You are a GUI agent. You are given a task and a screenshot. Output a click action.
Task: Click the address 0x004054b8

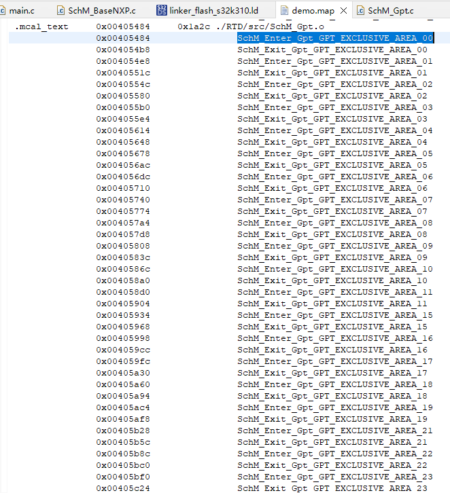click(123, 50)
